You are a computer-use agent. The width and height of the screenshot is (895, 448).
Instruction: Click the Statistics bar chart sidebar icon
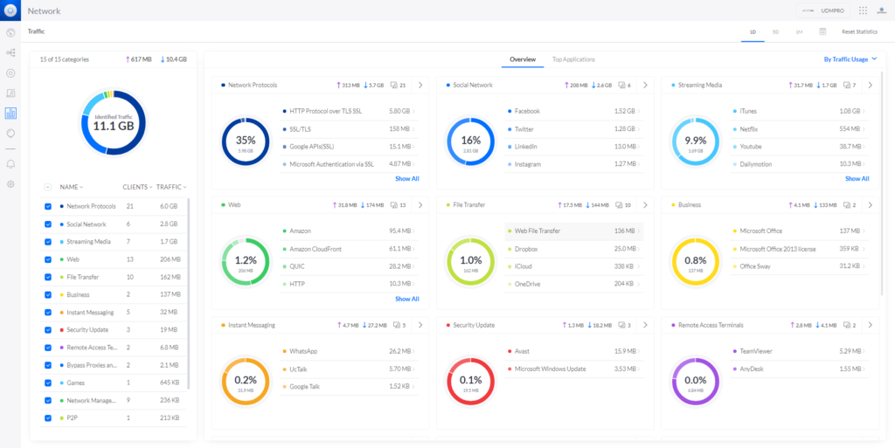coord(11,114)
